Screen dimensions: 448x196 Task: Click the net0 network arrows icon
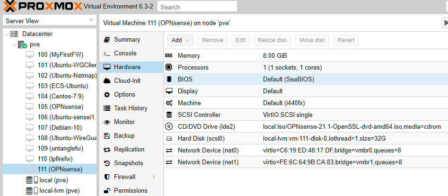[x=169, y=151]
